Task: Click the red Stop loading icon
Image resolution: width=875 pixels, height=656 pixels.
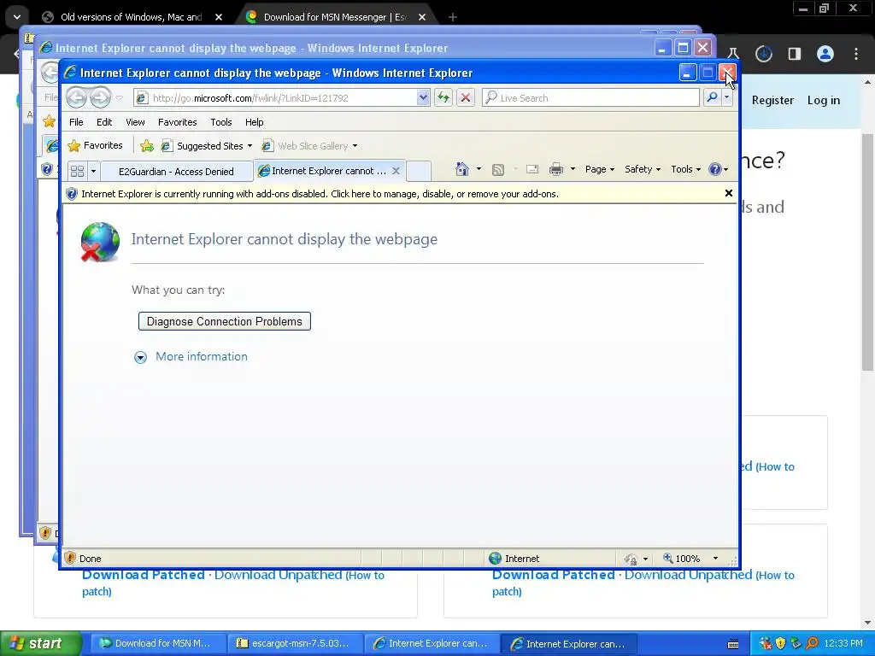Action: coord(466,97)
